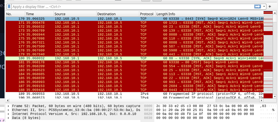Select packet 174 from port 8080
Screen dimensions: 278x122
(134, 34)
